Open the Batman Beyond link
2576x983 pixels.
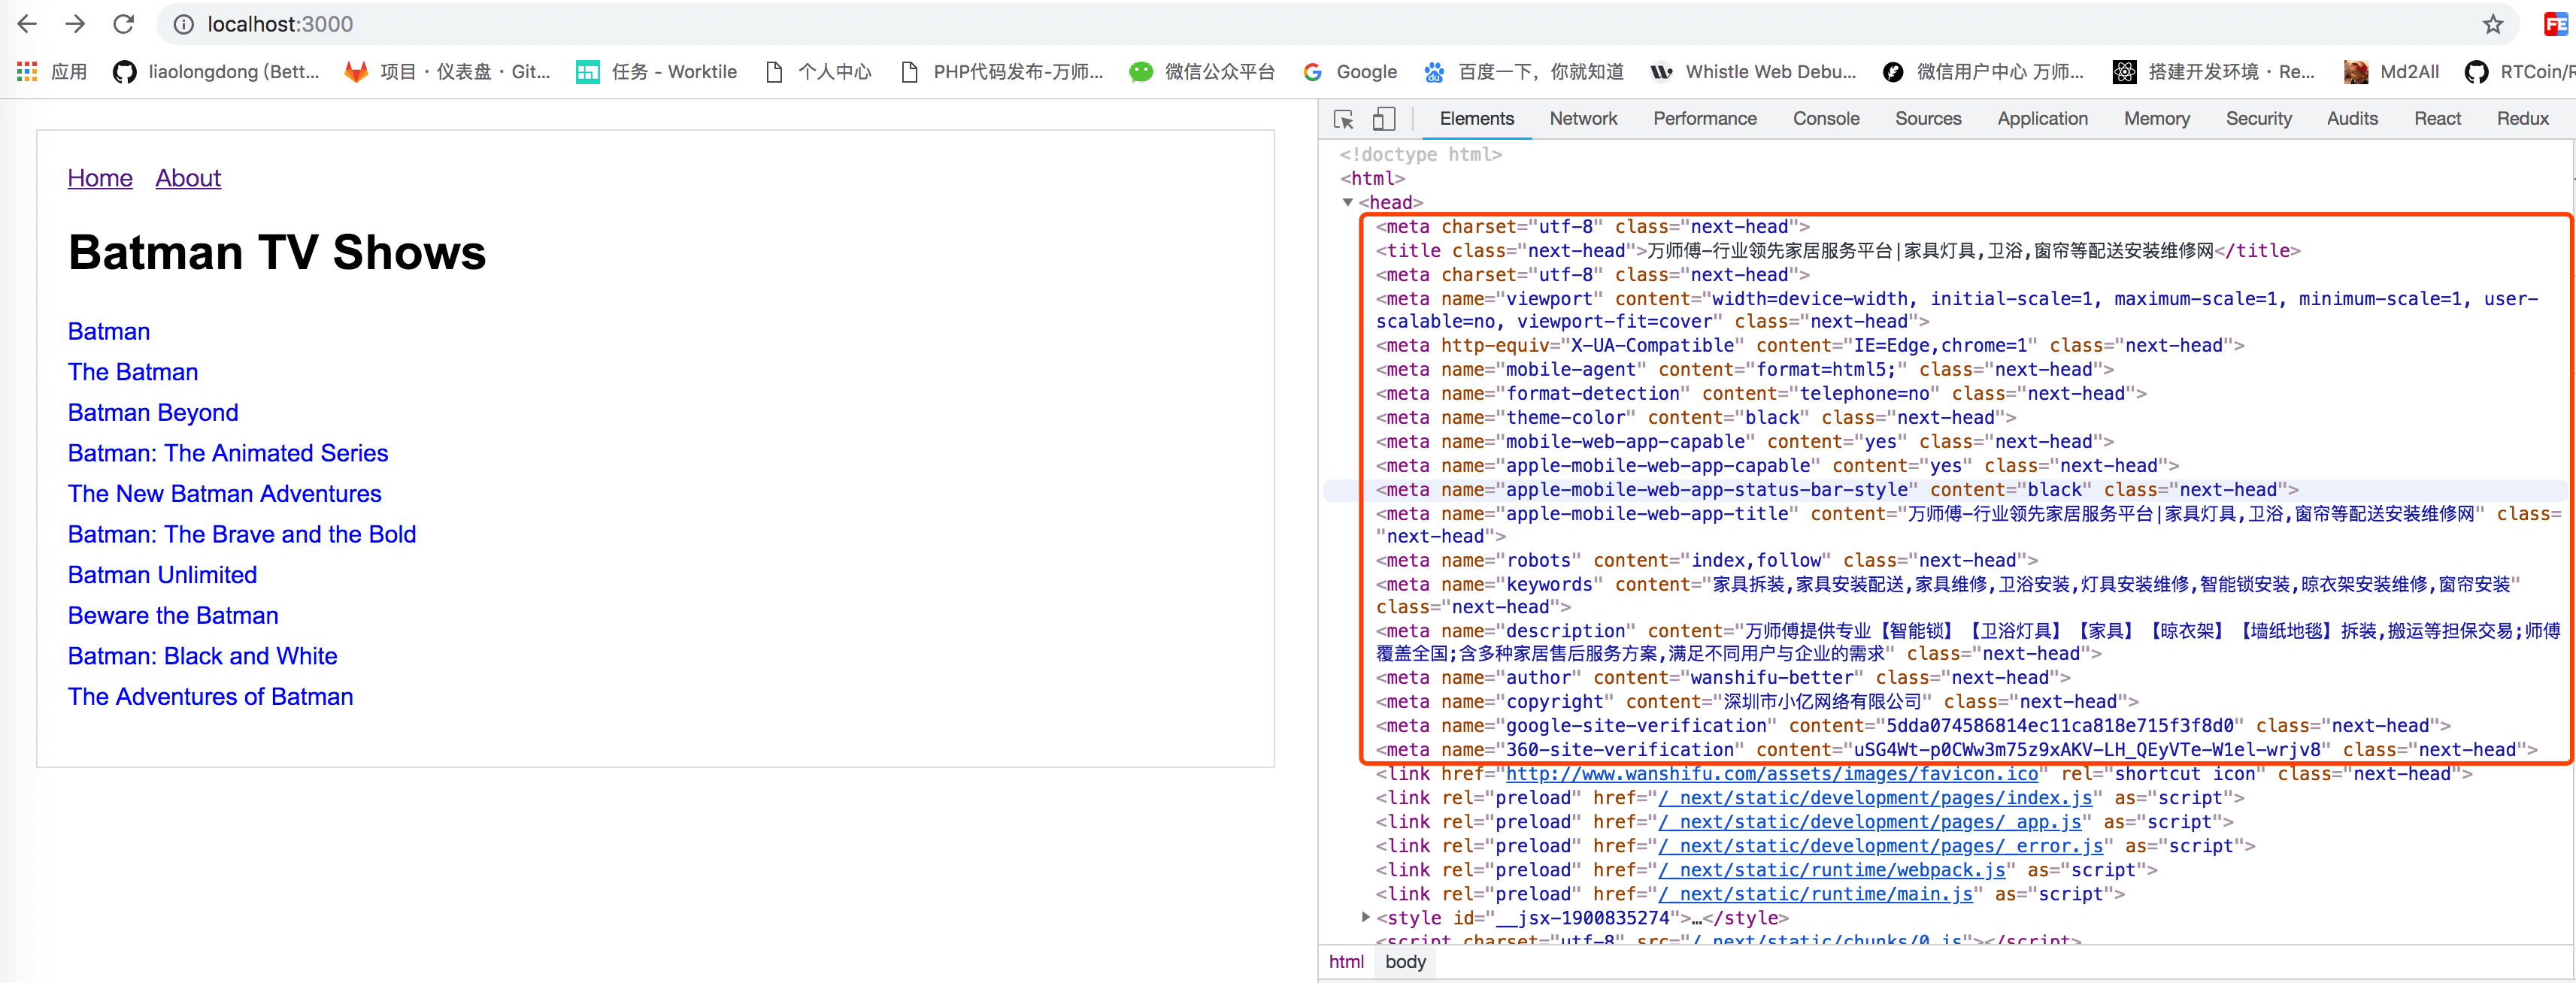pos(153,412)
